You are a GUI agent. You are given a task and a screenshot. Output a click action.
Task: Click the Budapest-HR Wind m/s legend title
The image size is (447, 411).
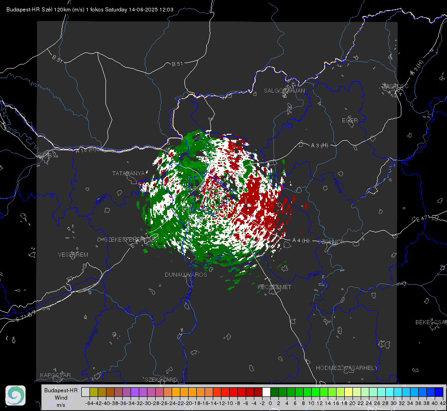point(61,398)
